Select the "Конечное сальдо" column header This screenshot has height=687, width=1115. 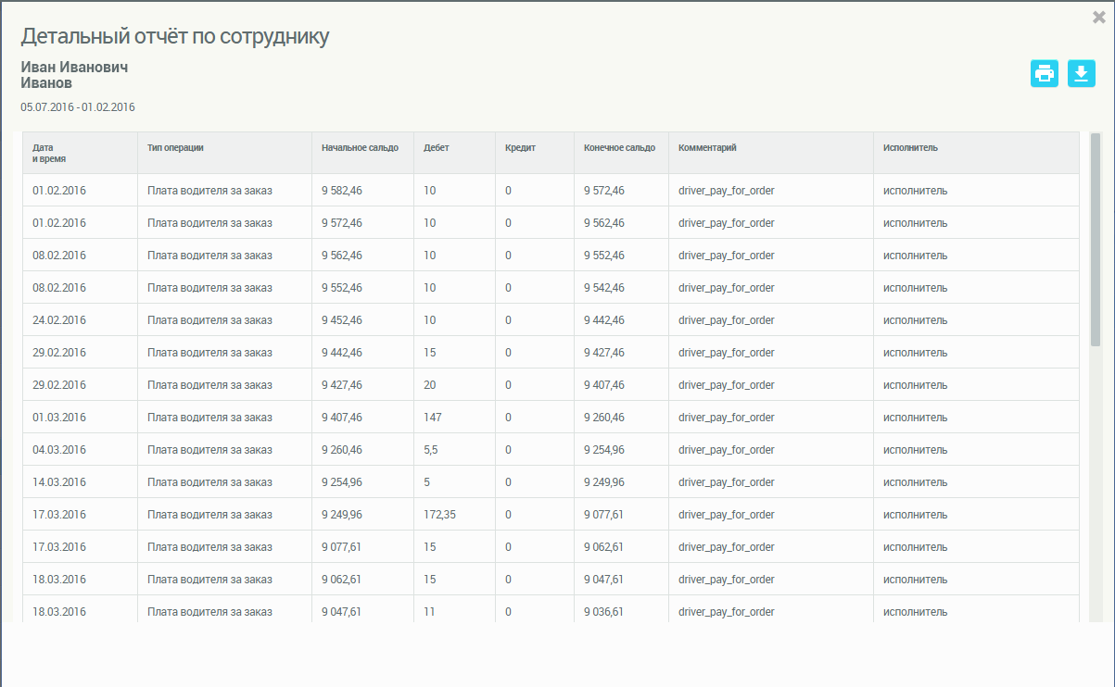(x=619, y=147)
